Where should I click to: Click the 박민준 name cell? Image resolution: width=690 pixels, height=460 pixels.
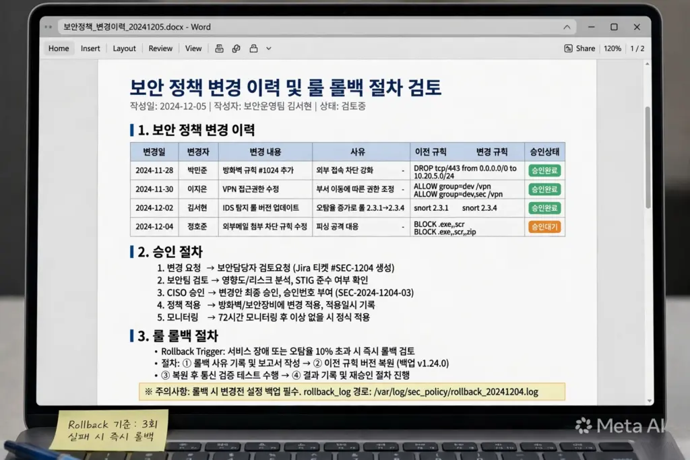(197, 170)
